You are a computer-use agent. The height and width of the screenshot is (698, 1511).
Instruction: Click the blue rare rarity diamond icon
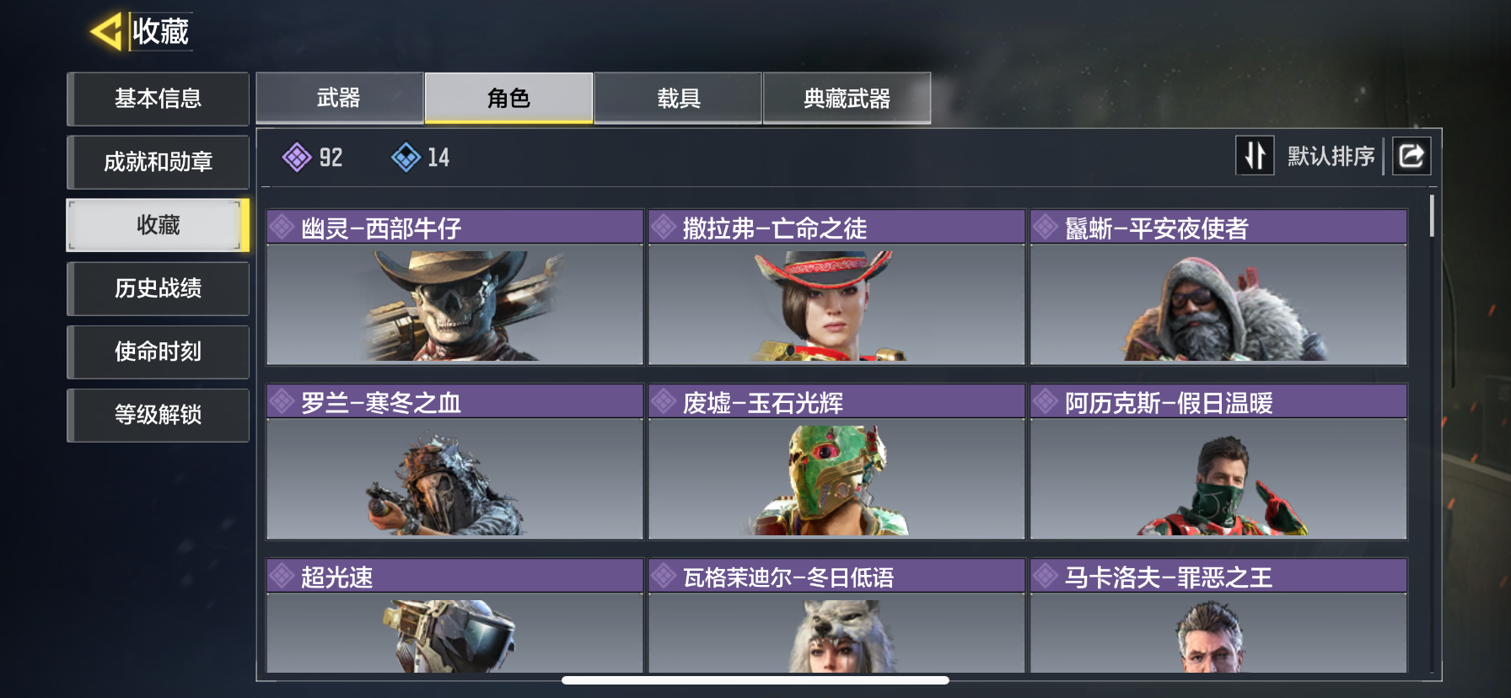[406, 157]
